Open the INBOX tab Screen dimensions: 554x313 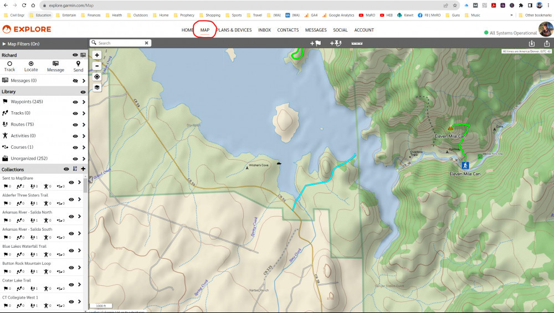264,30
